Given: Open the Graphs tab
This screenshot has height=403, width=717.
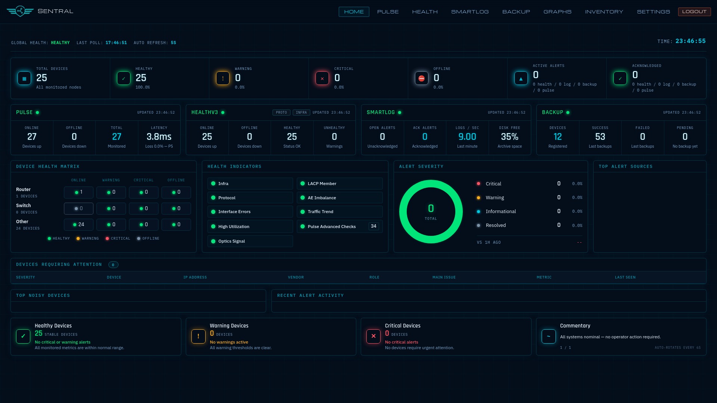Looking at the screenshot, I should click(557, 12).
